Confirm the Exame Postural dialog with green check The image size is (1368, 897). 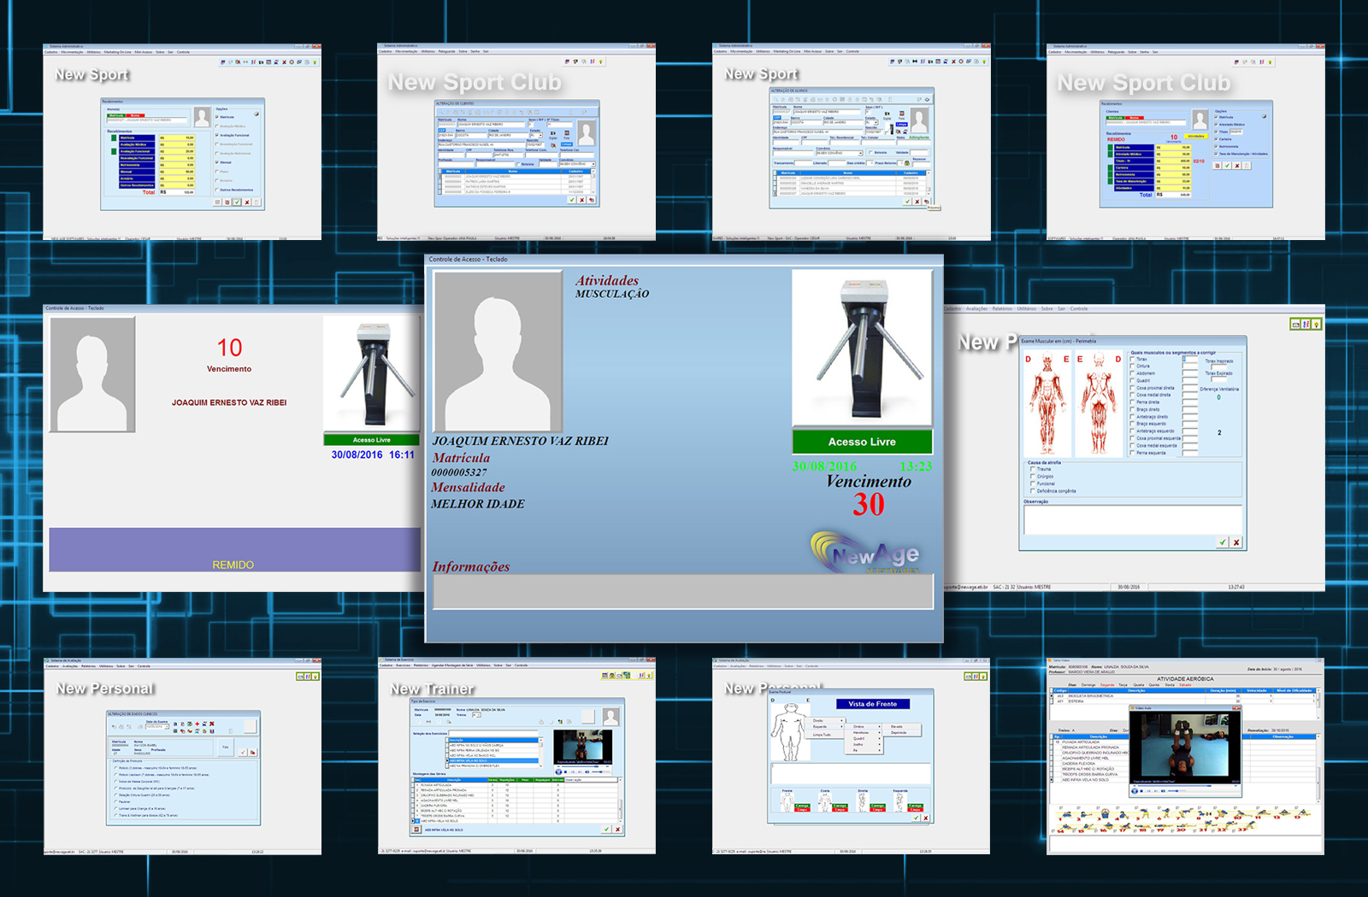pyautogui.click(x=916, y=818)
